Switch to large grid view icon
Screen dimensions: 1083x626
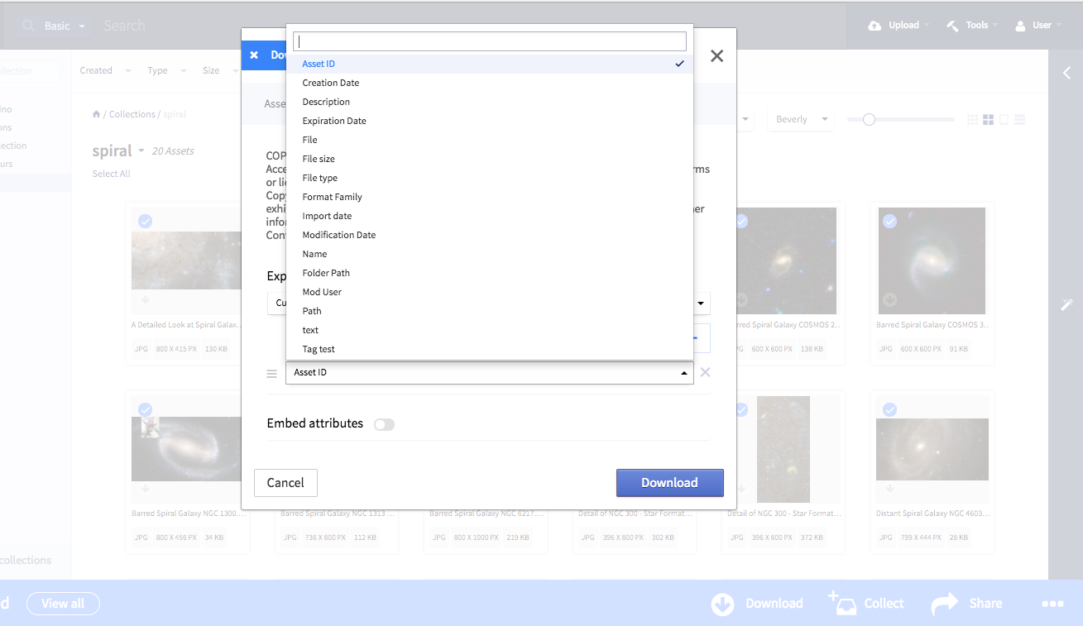pyautogui.click(x=988, y=120)
